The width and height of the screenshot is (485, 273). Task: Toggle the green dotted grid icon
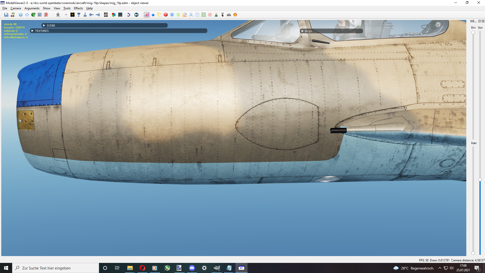[x=204, y=15]
